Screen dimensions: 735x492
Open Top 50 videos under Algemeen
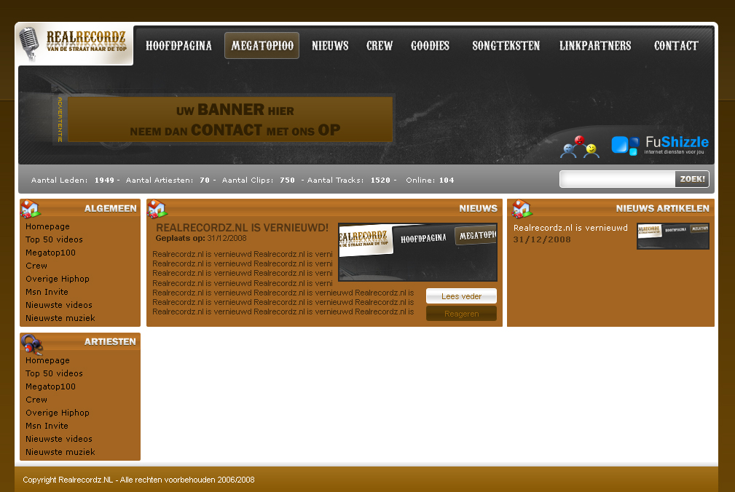pos(55,239)
